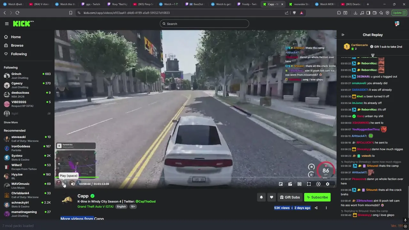Screen dimensions: 409x230
Task: Mute the video with the volume icon
Action: (73, 184)
